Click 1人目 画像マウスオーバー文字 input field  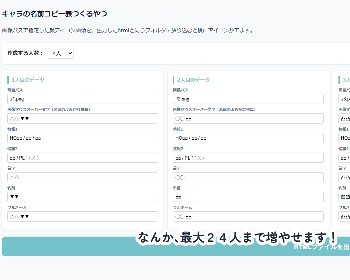pos(83,119)
